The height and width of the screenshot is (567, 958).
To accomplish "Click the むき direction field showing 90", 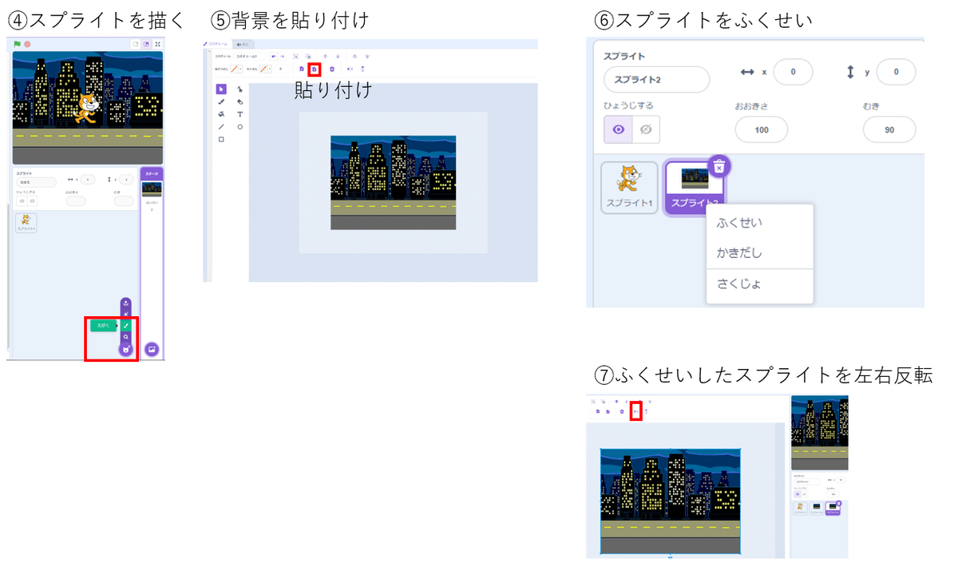I will [889, 129].
